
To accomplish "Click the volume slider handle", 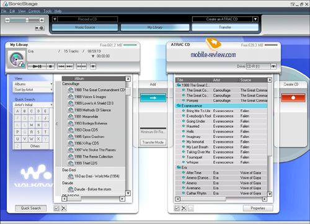I will coord(27,20).
